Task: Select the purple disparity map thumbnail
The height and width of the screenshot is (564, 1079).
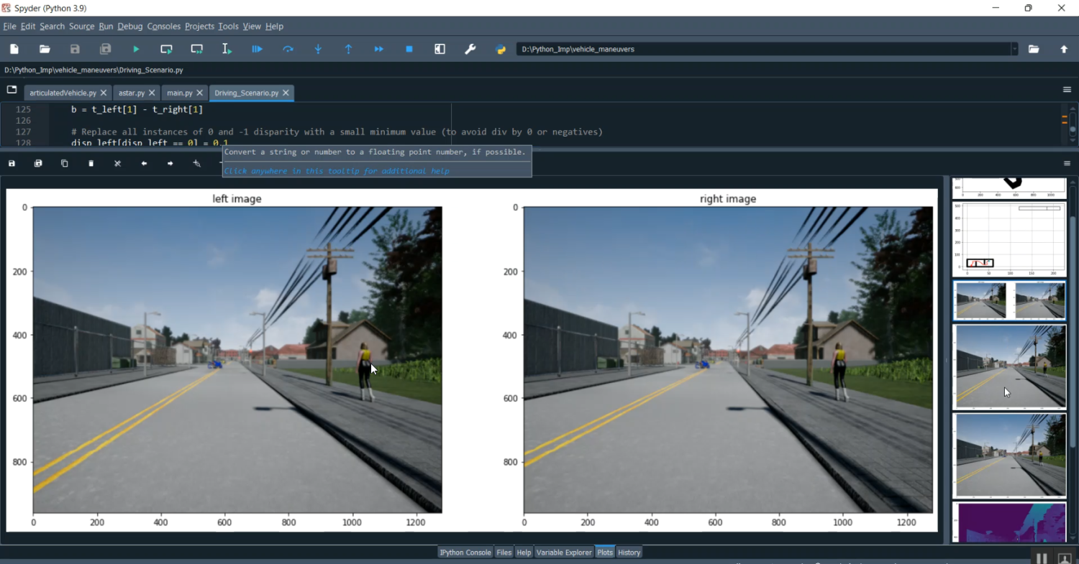Action: (1009, 522)
